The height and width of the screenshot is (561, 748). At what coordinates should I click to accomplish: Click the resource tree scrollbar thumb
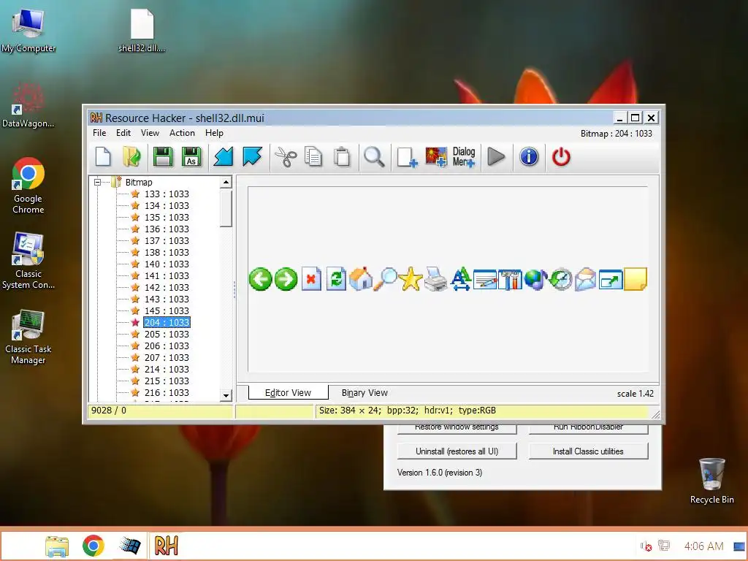226,208
